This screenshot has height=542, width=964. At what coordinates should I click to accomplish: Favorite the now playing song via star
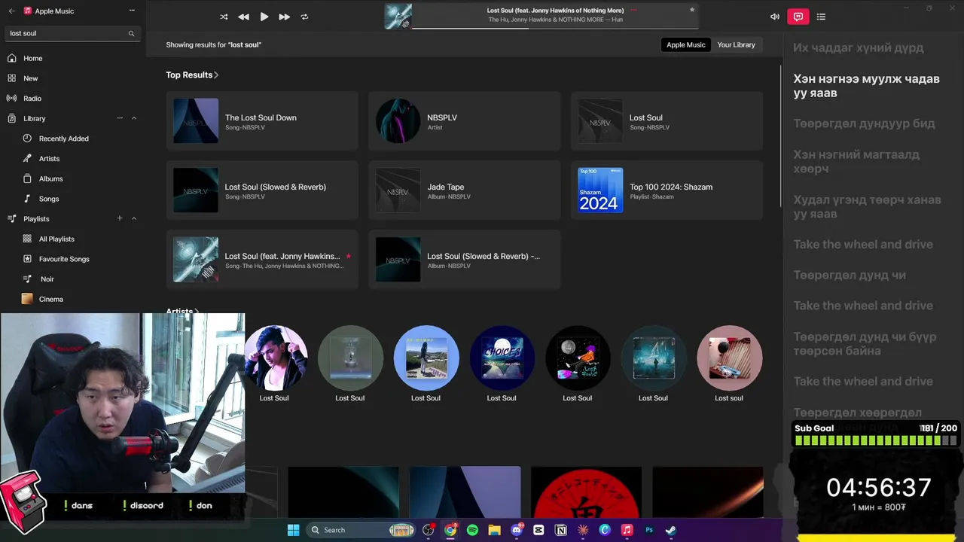click(692, 10)
